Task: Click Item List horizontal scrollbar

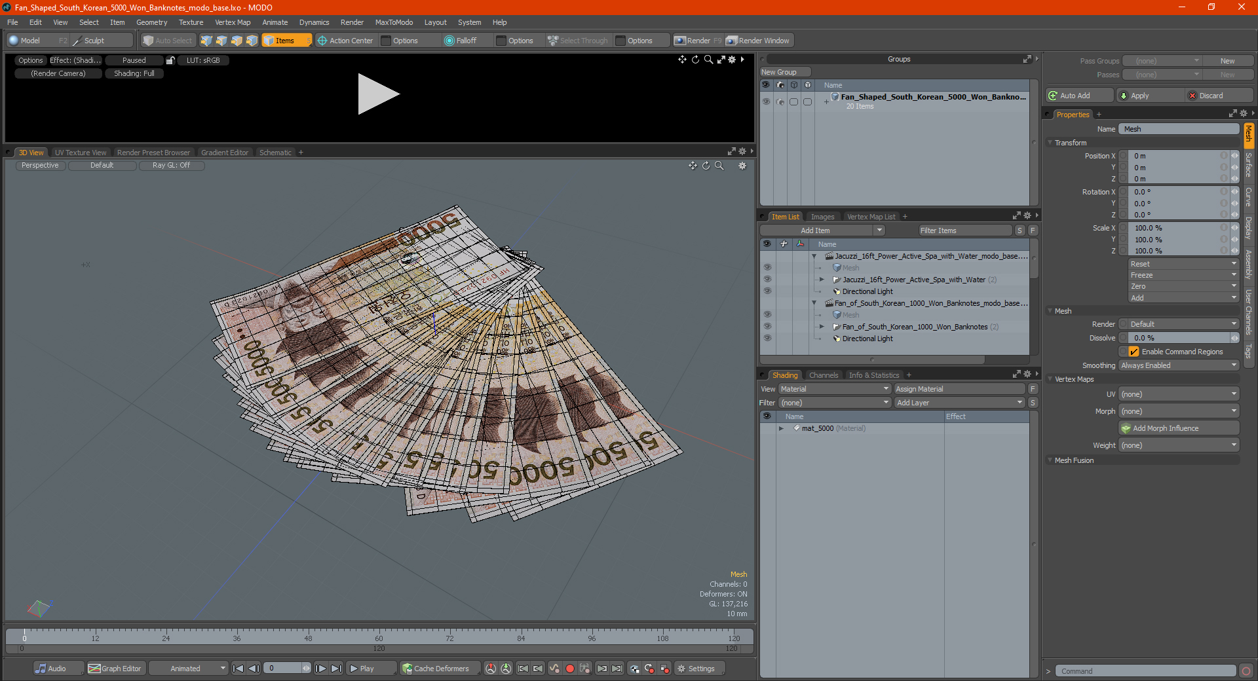Action: [873, 359]
